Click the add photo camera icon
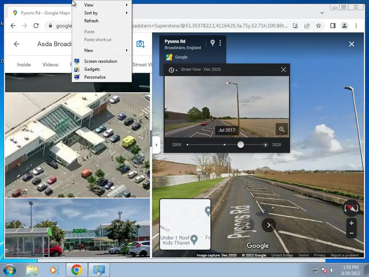 141,44
